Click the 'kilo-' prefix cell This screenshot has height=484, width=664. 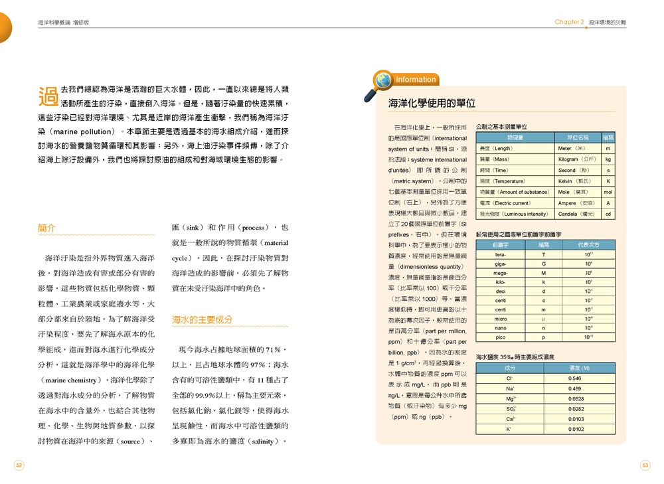tap(501, 282)
